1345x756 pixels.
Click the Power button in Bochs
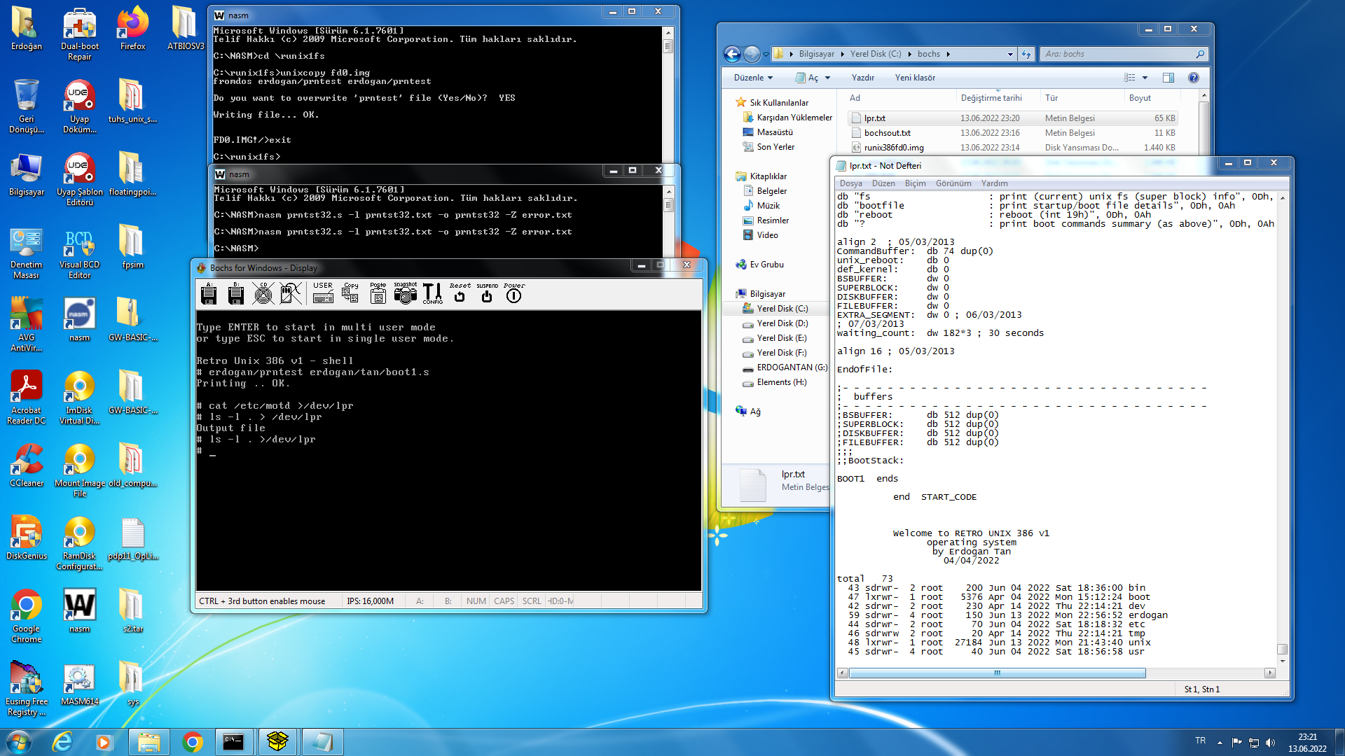pyautogui.click(x=514, y=293)
